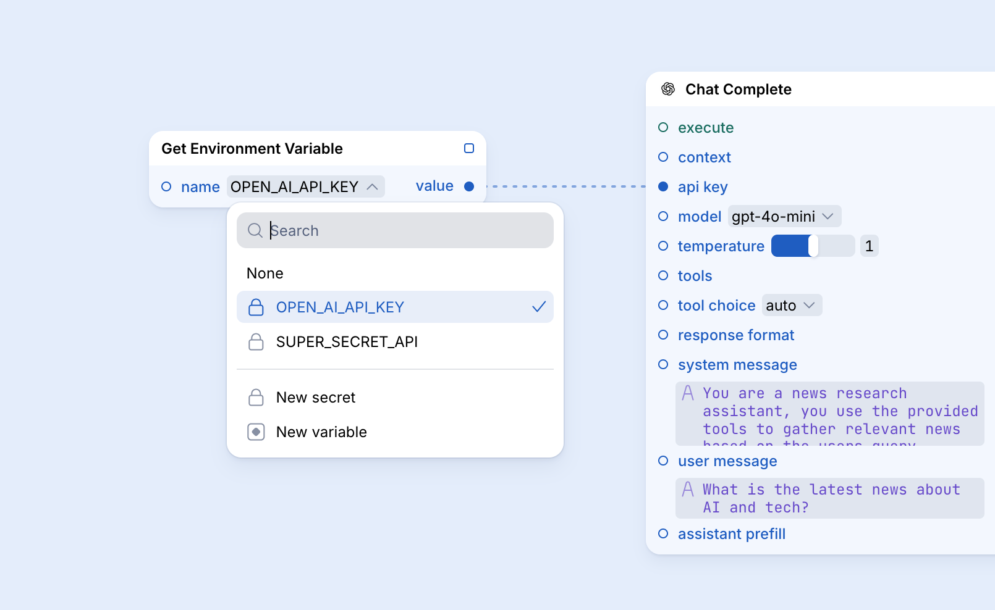Click the filled api key port

coord(663,186)
